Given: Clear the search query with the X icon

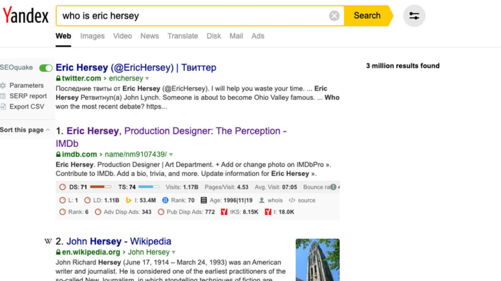Looking at the screenshot, I should (334, 16).
